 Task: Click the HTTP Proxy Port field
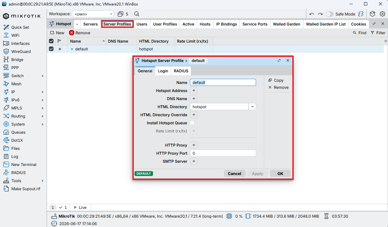pos(223,153)
